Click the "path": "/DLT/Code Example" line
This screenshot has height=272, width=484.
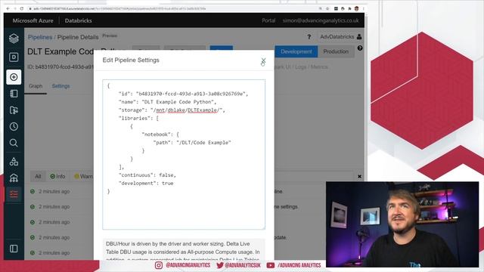pyautogui.click(x=192, y=143)
